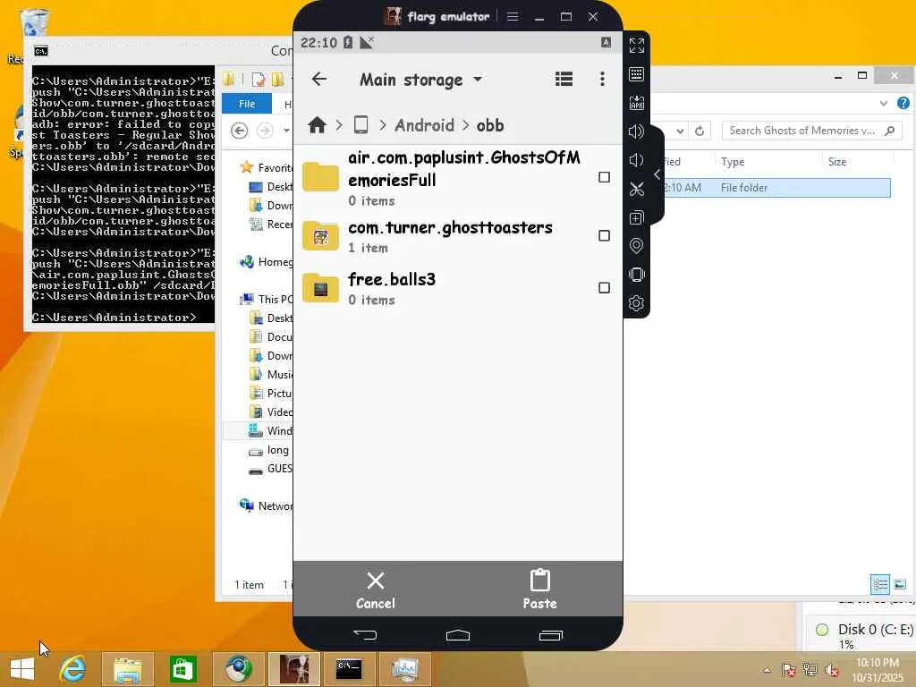Check the com.turner.ghosttoasters checkbox
The image size is (916, 687).
coord(604,235)
